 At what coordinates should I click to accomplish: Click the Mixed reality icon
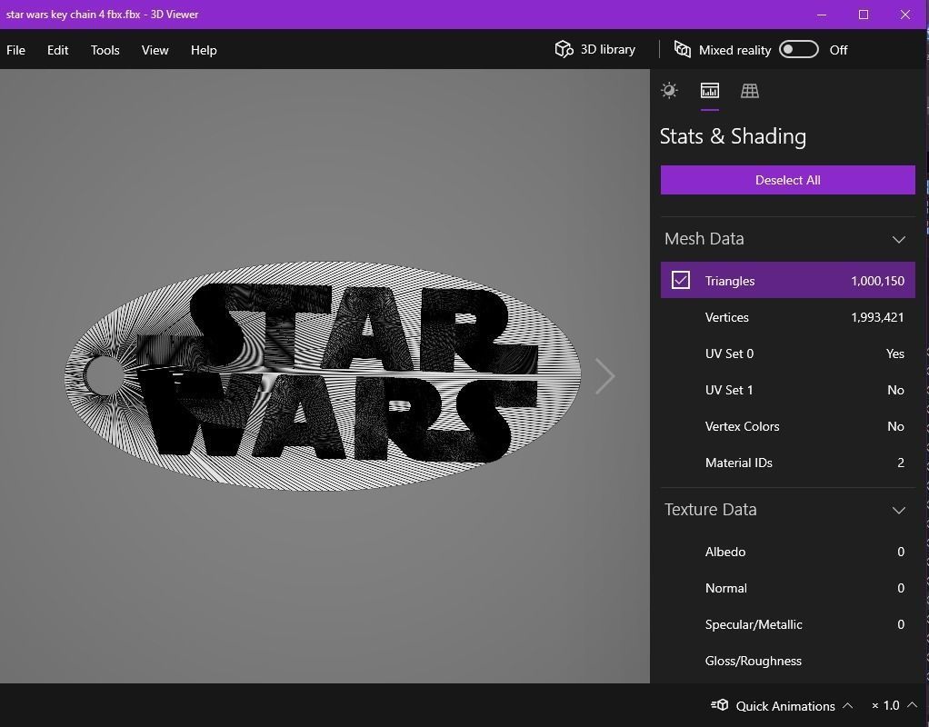pyautogui.click(x=683, y=49)
